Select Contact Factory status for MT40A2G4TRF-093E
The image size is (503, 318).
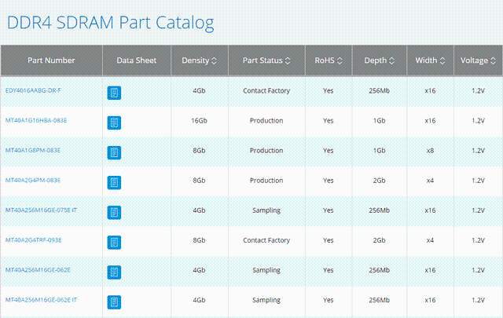click(266, 240)
